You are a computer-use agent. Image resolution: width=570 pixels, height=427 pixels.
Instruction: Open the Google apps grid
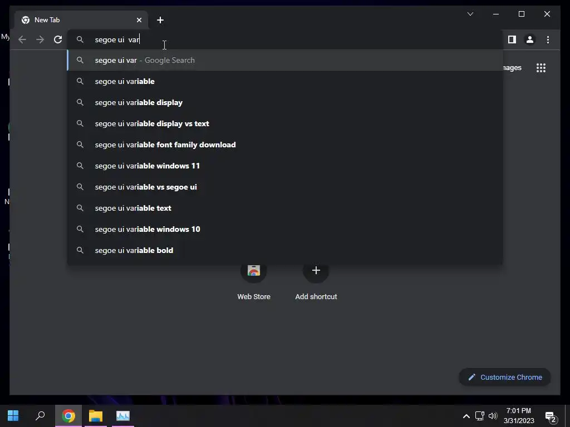[541, 68]
